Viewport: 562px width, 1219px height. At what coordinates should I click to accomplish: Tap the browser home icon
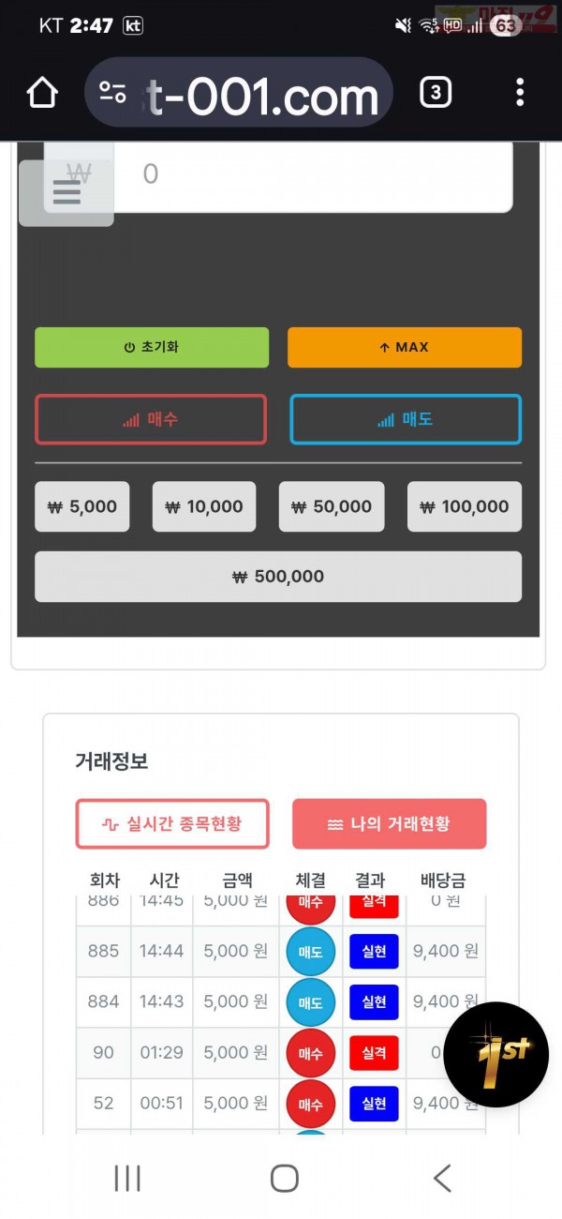point(41,91)
